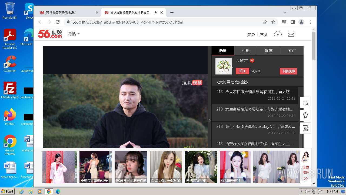The width and height of the screenshot is (346, 195).
Task: Open the 《大树君社会实验》 album title
Action: click(233, 82)
